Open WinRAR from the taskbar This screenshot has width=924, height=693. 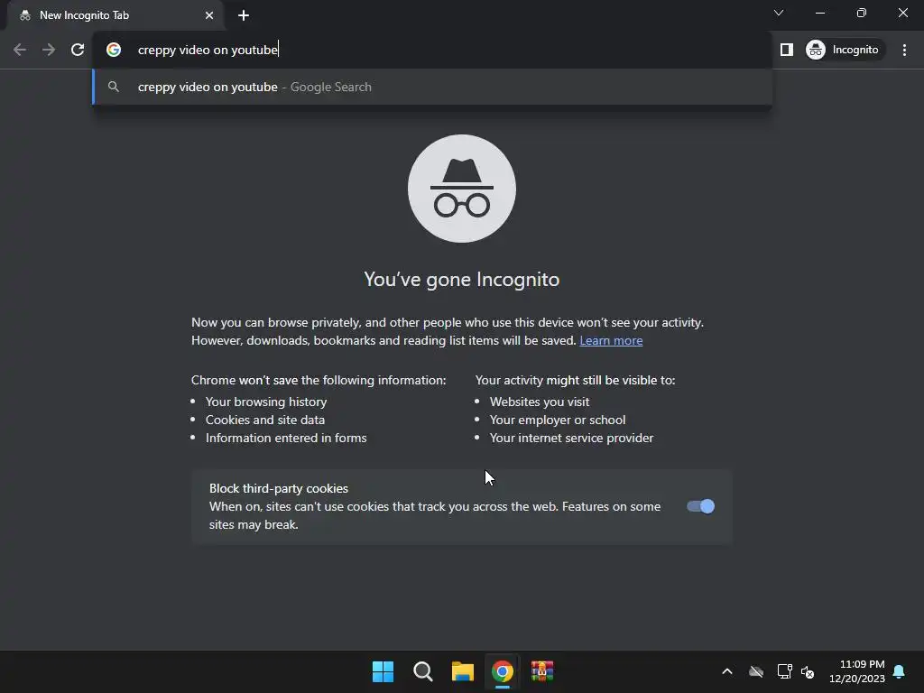(x=542, y=671)
